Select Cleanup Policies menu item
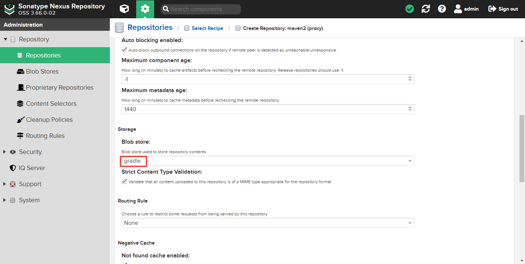 pos(49,120)
